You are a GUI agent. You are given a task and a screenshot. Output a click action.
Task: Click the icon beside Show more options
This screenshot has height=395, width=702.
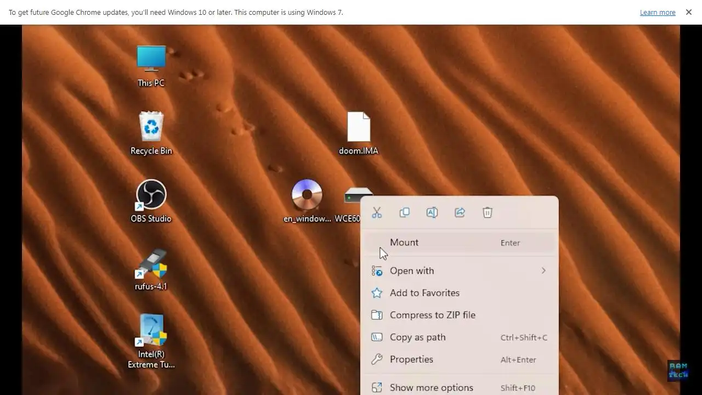(x=377, y=387)
